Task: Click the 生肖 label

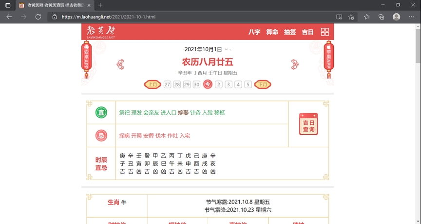Action: 114,202
